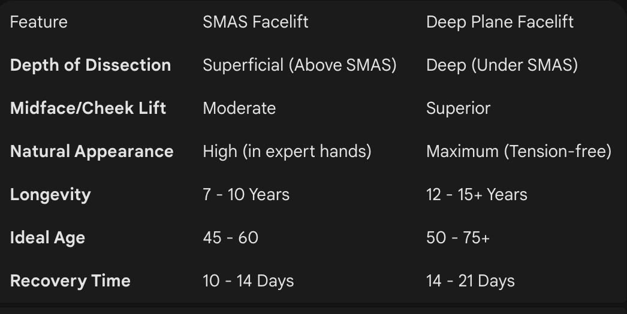The image size is (627, 314).
Task: Click the SMAS Facelift column header
Action: [x=255, y=22]
